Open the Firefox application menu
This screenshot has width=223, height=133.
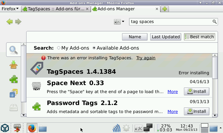click(x=10, y=9)
